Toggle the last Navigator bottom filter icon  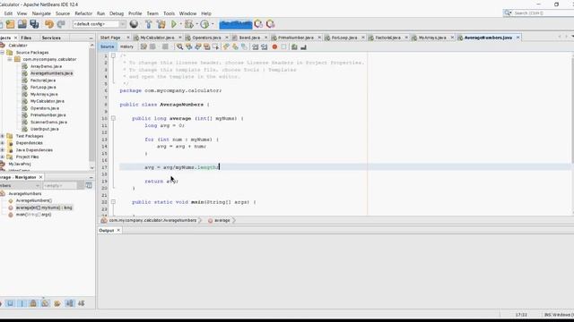click(x=82, y=303)
